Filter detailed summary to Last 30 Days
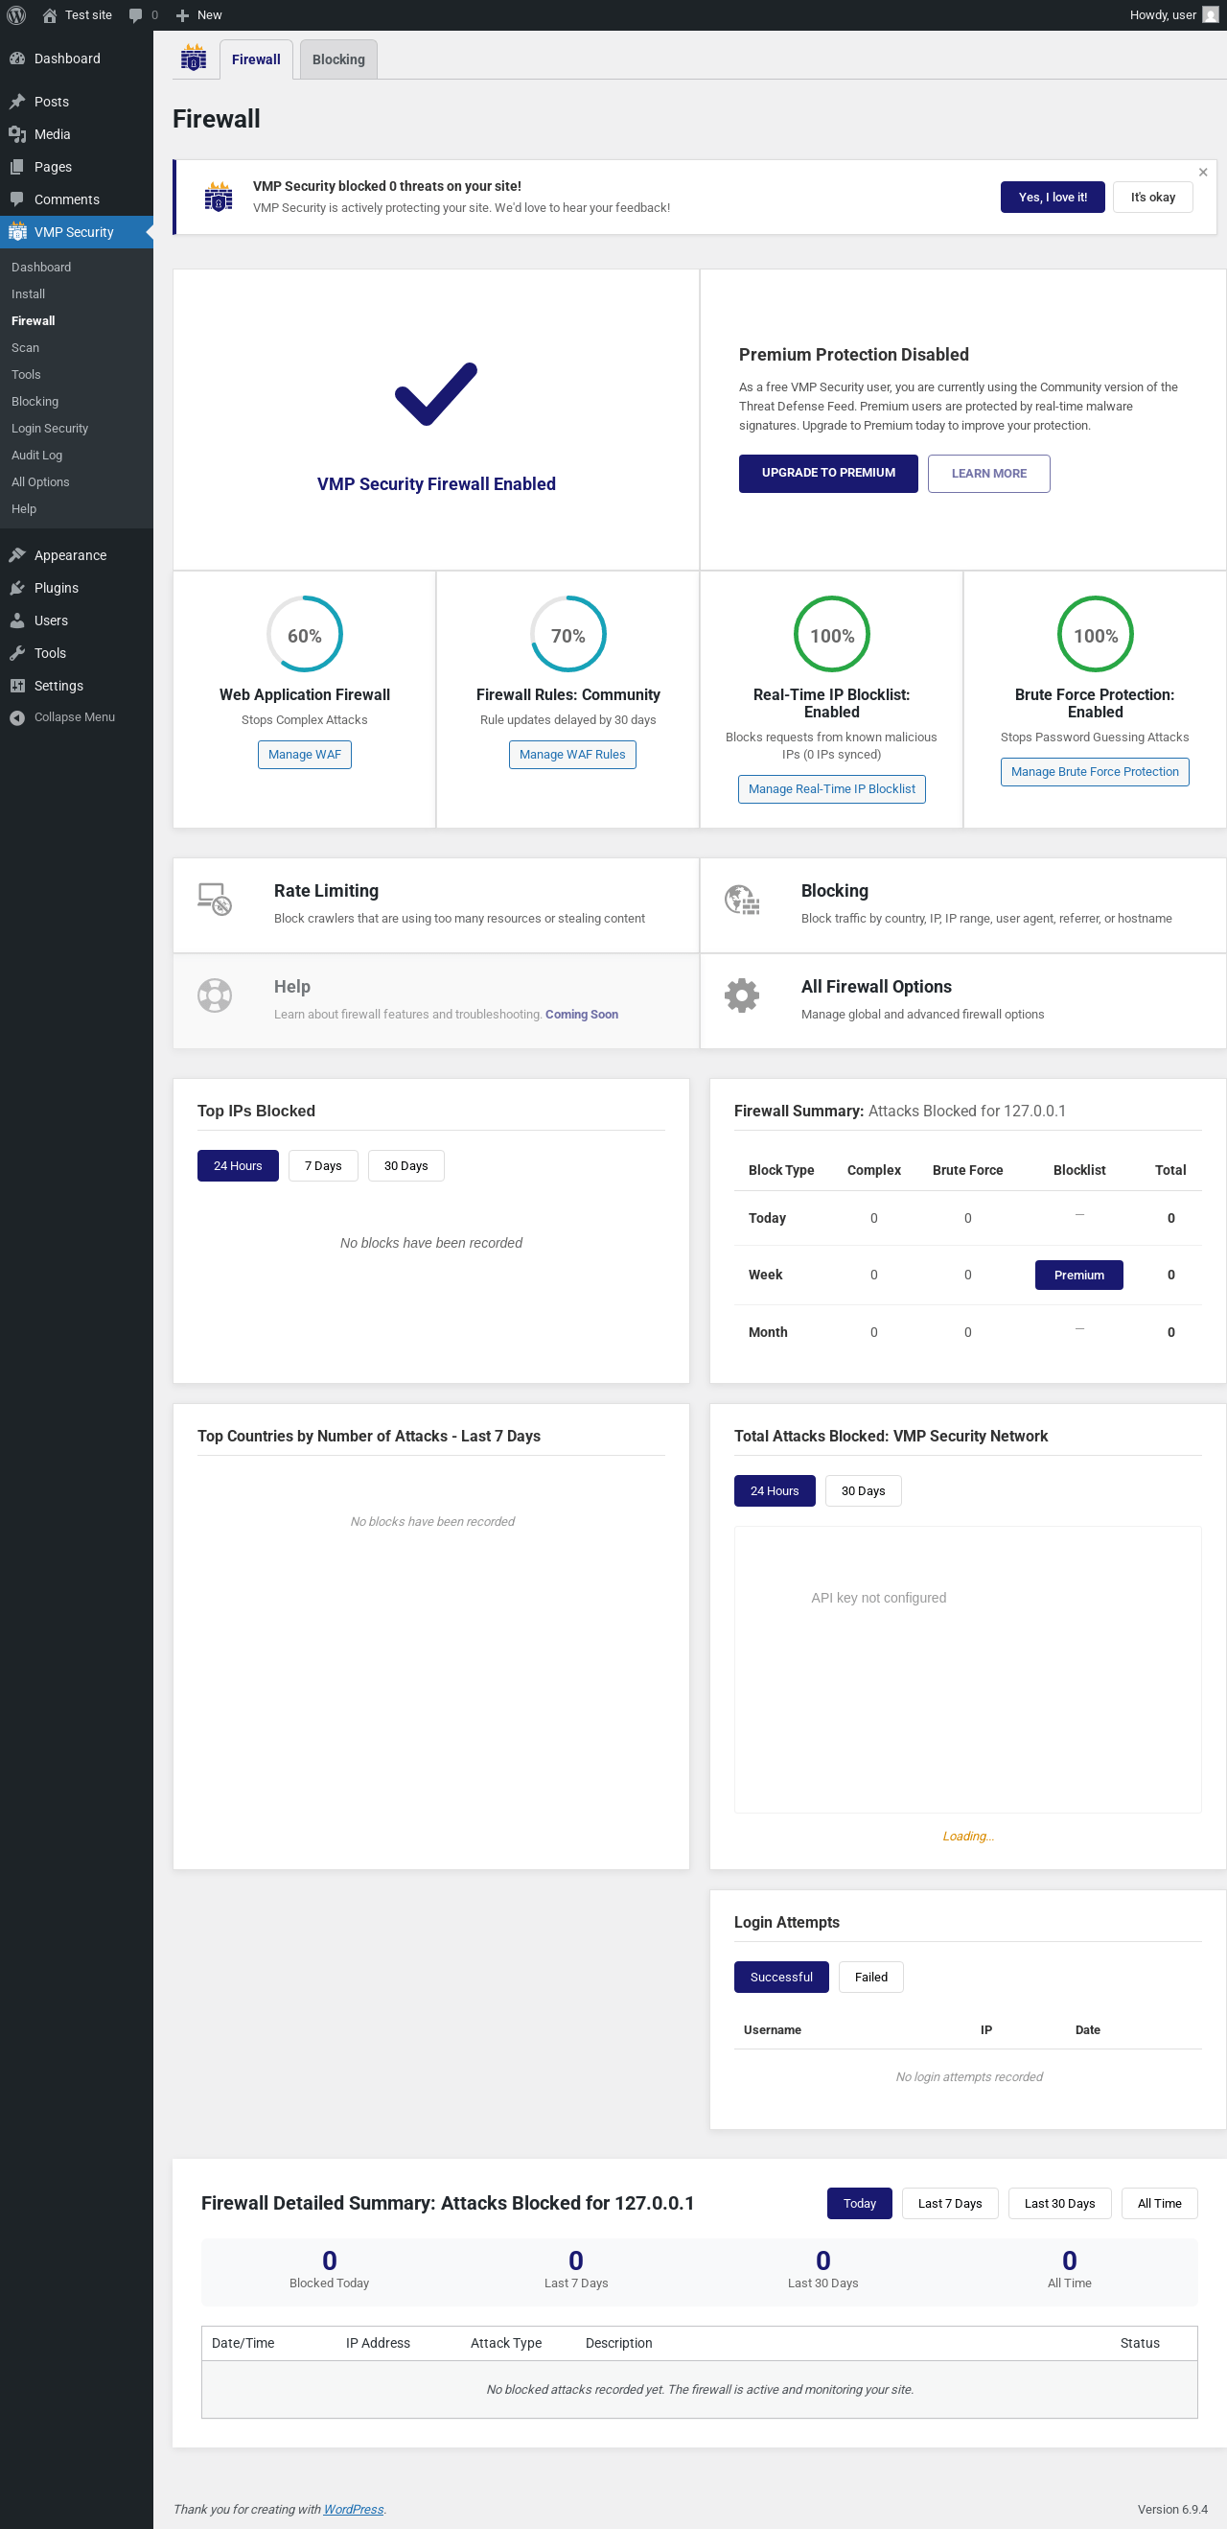1227x2529 pixels. coord(1060,2204)
